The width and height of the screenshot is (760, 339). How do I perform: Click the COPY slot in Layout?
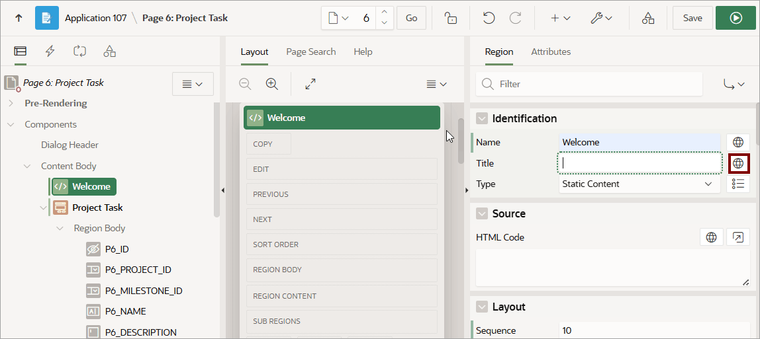[x=269, y=144]
